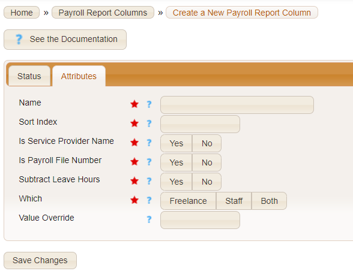
Task: Go to Home breadcrumb
Action: [22, 13]
